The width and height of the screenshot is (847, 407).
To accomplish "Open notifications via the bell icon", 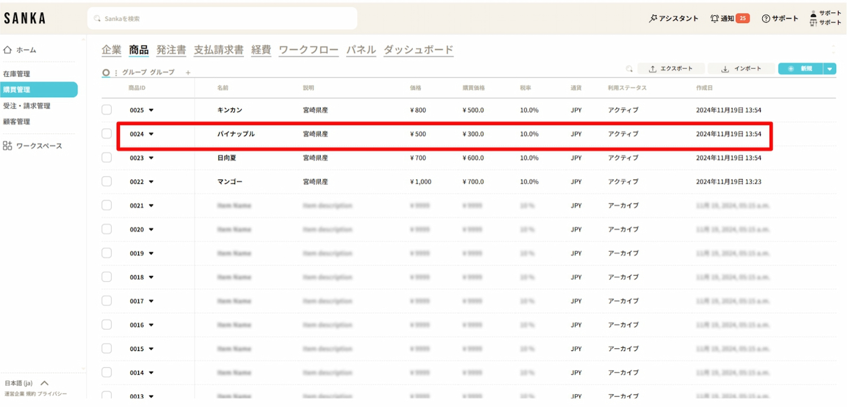I will pos(715,19).
